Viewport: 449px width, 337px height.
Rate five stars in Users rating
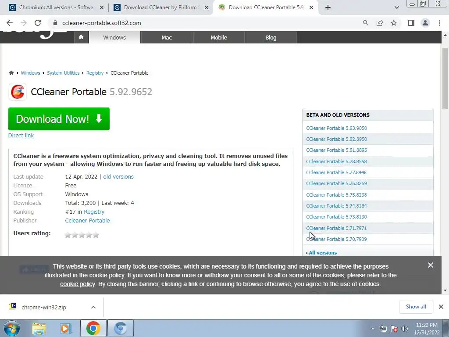96,235
